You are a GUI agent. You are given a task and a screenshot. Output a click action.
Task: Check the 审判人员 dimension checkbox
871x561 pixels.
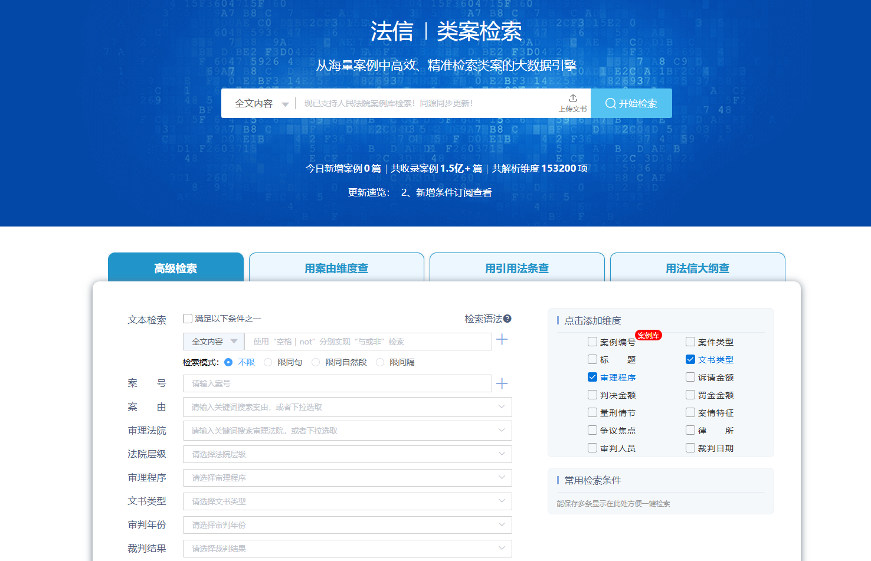pyautogui.click(x=592, y=448)
